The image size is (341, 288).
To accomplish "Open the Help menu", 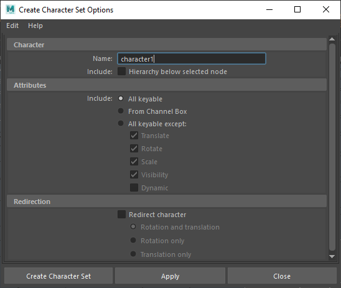I will pos(35,26).
